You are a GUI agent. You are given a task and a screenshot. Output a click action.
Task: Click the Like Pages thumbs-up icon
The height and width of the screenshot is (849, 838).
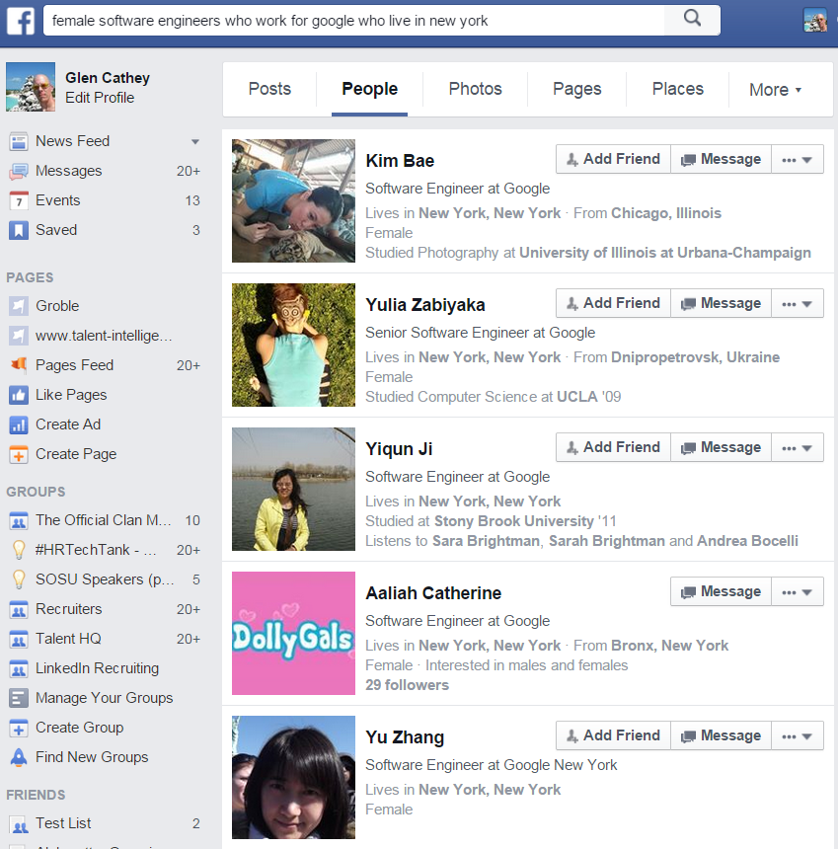click(x=19, y=395)
